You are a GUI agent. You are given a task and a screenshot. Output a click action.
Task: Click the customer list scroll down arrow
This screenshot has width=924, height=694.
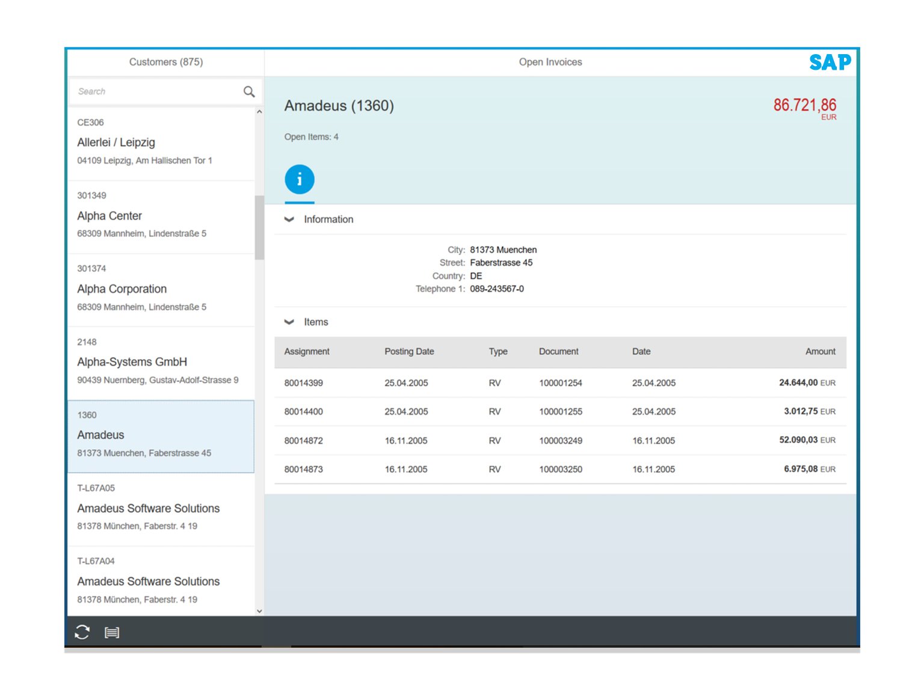tap(259, 611)
